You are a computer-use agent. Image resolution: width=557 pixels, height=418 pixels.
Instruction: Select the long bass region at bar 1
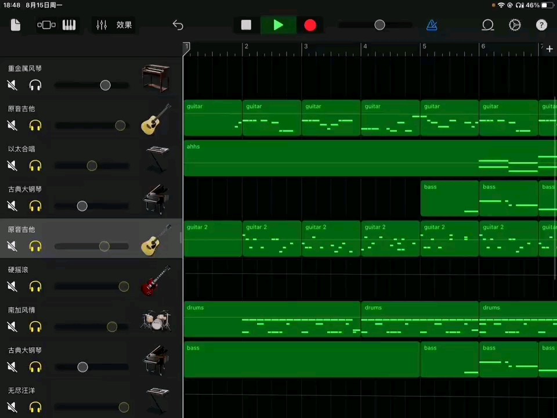[x=302, y=359]
